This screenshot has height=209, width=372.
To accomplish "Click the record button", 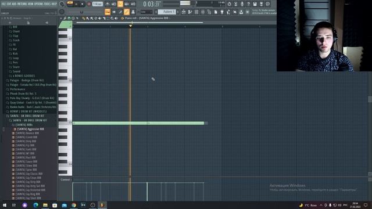I will [89, 4].
